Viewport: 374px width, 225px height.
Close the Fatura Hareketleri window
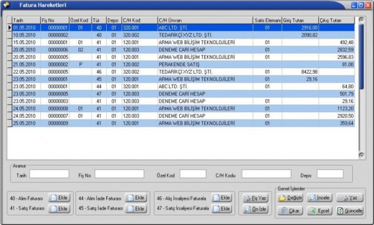tap(369, 5)
